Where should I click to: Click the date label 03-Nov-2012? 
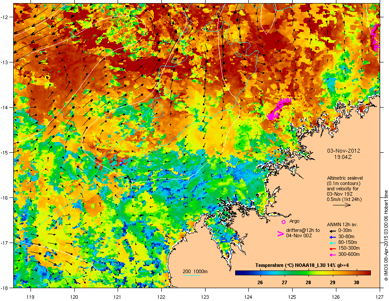click(x=343, y=151)
